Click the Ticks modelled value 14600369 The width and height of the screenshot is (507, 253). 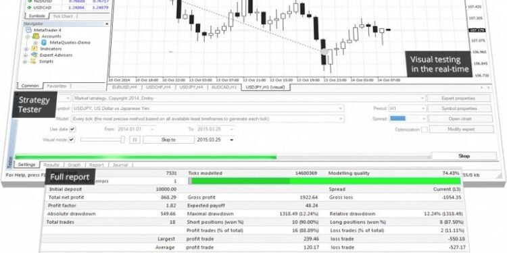306,173
